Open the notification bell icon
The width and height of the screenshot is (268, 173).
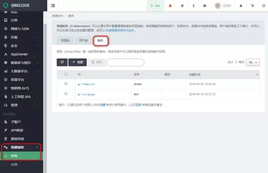[x=170, y=6]
